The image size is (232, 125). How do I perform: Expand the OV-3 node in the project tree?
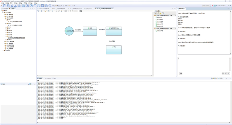click(x=6, y=27)
